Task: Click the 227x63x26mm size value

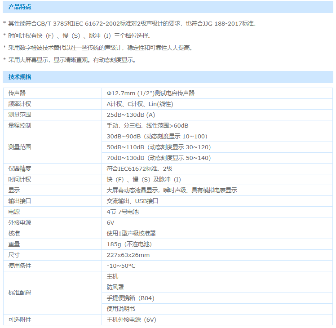Action: pos(128,255)
